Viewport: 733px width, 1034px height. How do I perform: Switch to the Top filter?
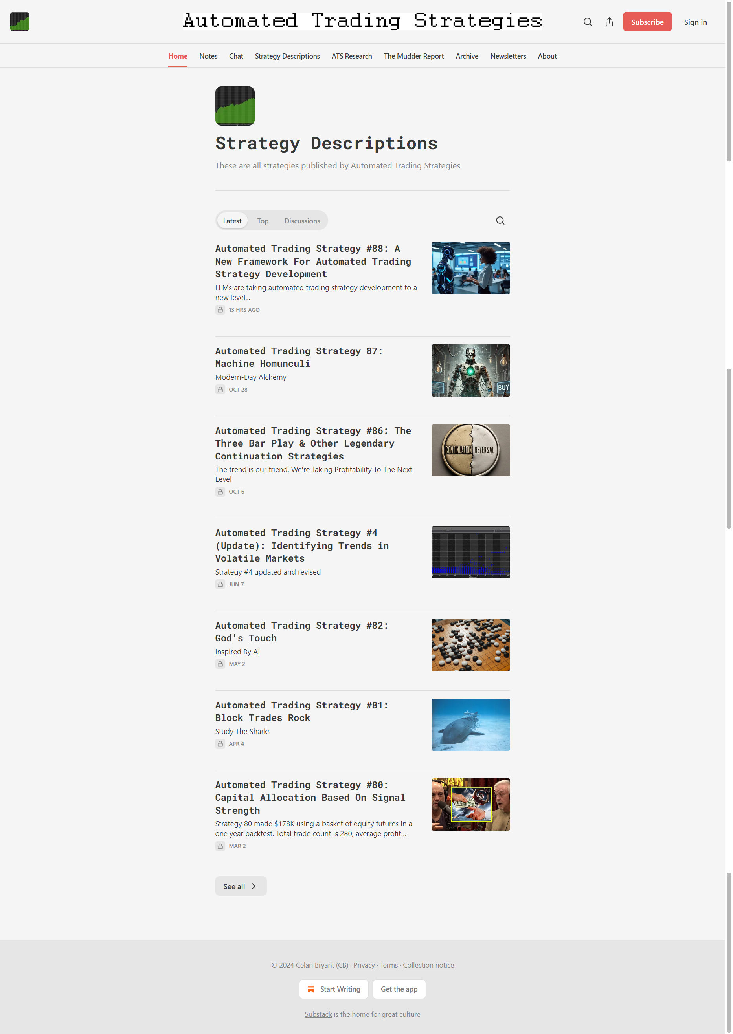coord(263,221)
